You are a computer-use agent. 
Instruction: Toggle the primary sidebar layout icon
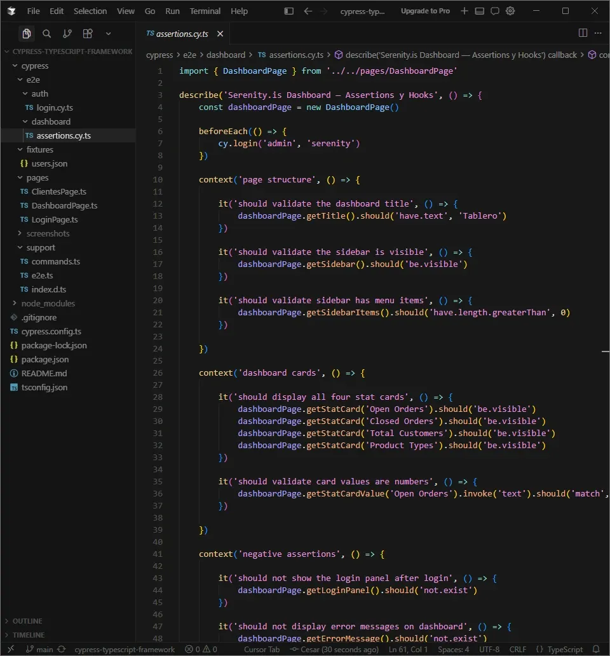[x=289, y=11]
